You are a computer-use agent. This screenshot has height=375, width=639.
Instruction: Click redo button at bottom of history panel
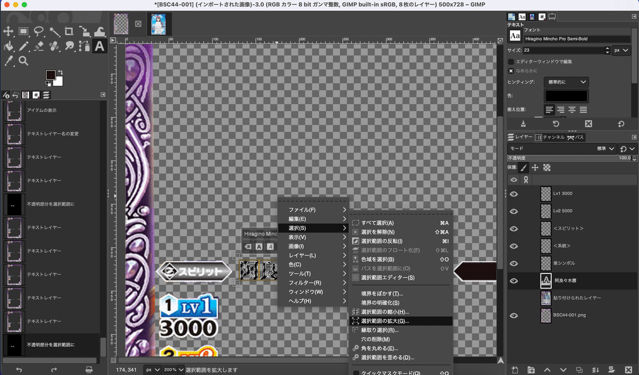[x=54, y=369]
